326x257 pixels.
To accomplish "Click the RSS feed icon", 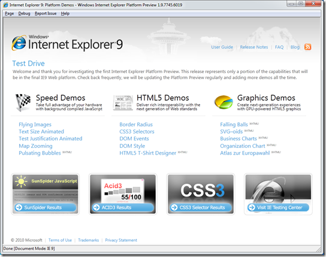I will point(307,47).
